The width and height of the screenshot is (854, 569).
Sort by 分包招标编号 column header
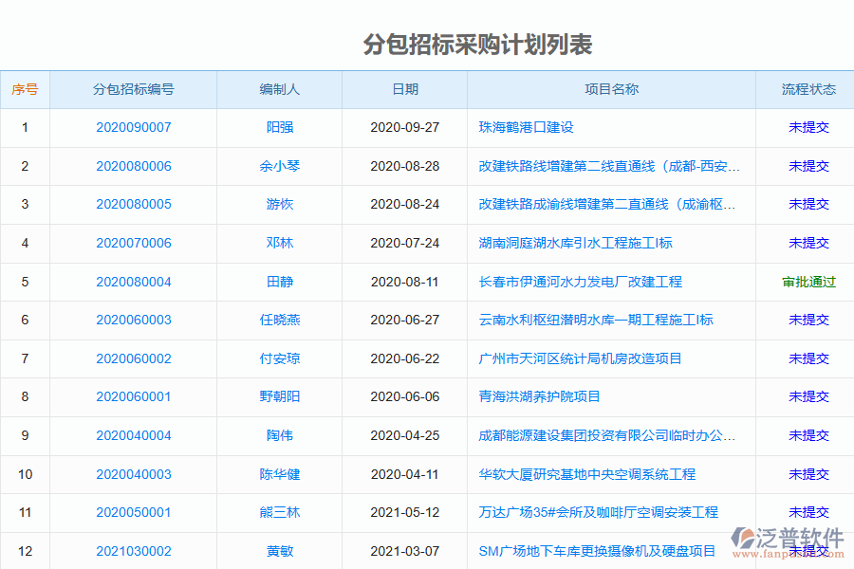[132, 89]
